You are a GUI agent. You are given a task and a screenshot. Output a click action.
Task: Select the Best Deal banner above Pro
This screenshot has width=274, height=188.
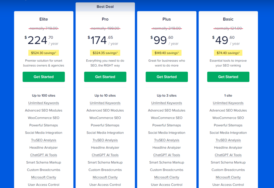coord(105,7)
